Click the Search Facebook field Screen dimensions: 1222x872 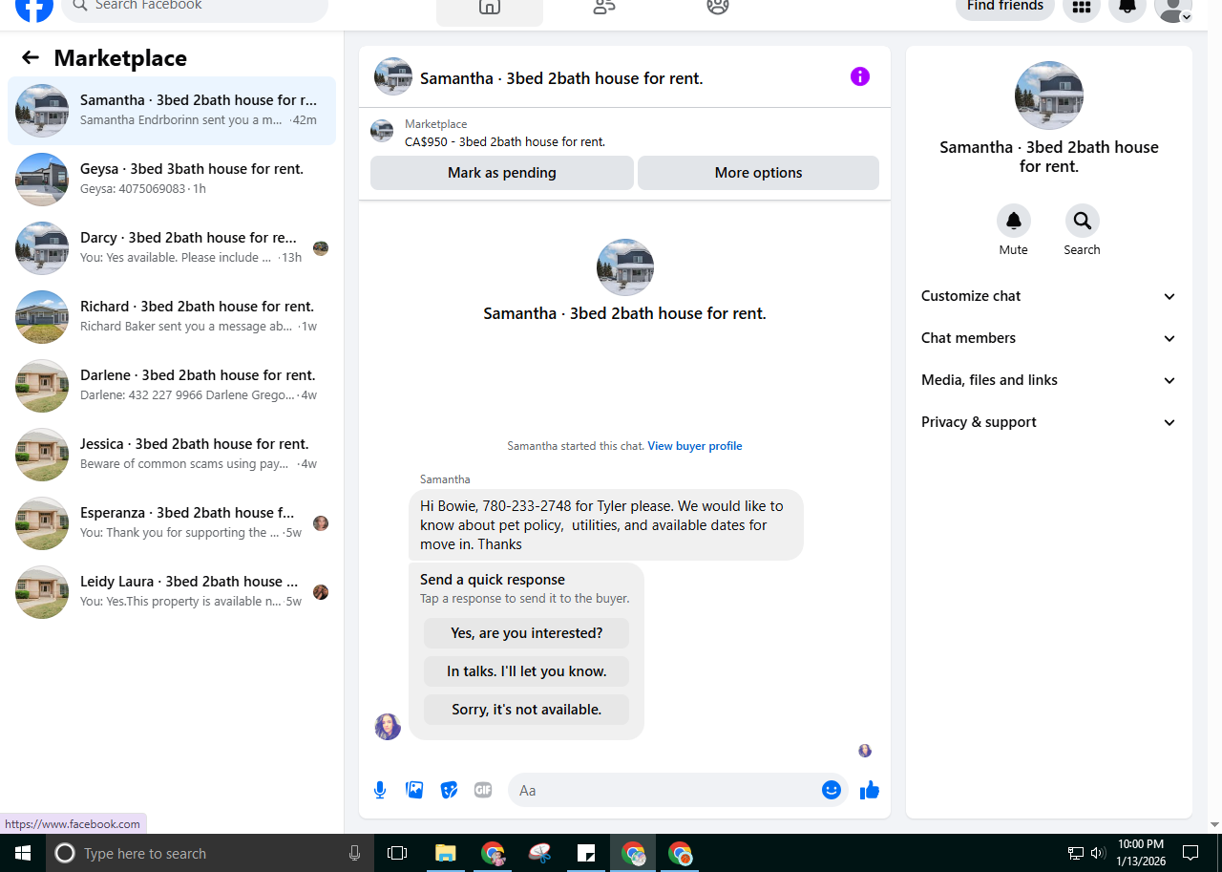tap(195, 8)
